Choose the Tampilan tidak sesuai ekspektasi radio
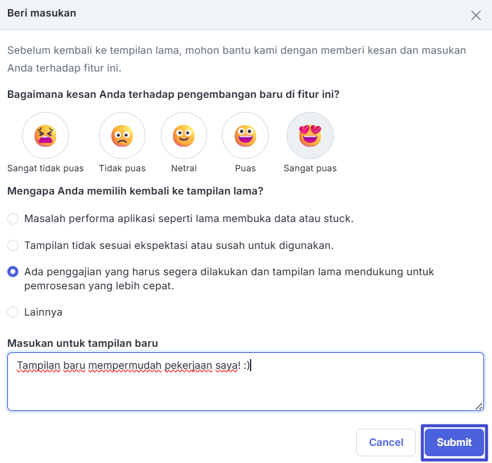Viewport: 492px width, 463px height. [13, 245]
